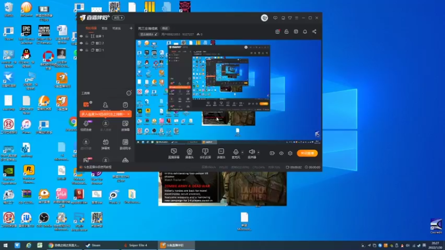The height and width of the screenshot is (250, 445).
Task: Click the live preview canvas
Action: pyautogui.click(x=229, y=92)
